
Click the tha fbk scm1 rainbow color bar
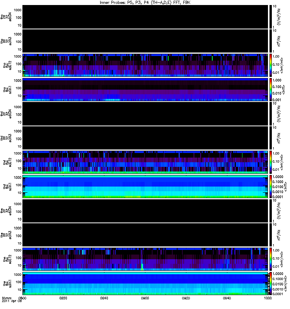click(271, 90)
